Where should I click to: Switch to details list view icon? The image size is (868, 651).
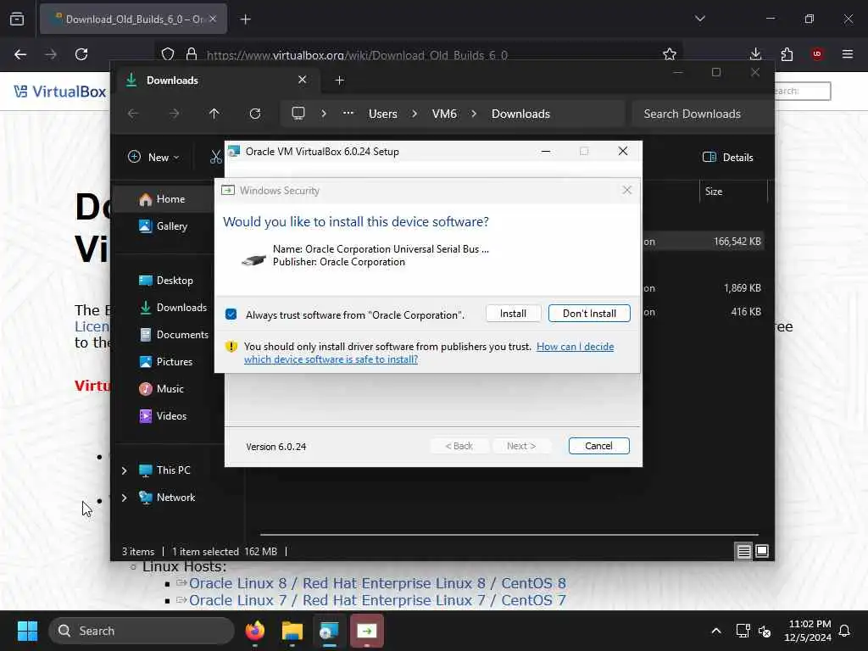click(x=743, y=551)
